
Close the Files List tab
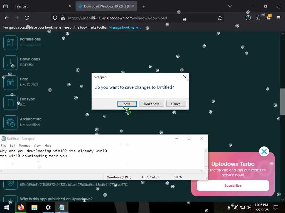(x=70, y=6)
